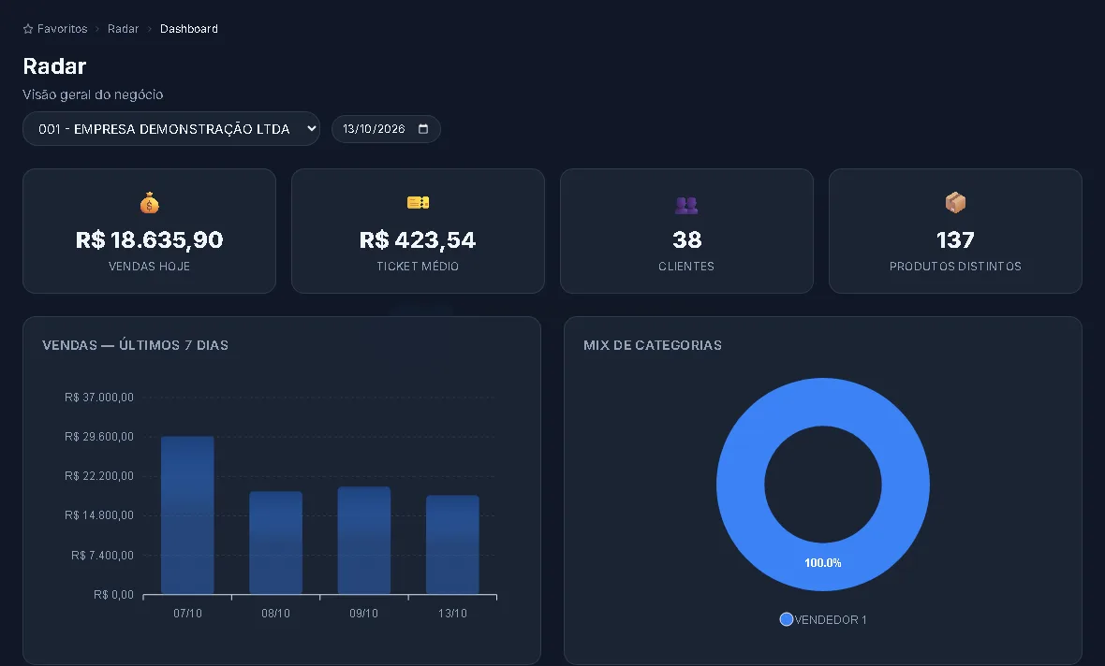Screen dimensions: 1105x666
Task: Click the VENDEDOR 1 legend text
Action: point(831,619)
